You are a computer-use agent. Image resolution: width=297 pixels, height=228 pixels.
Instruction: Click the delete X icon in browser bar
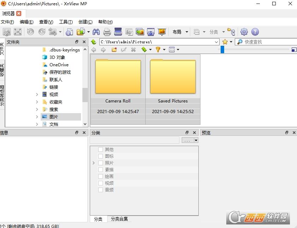pos(133,50)
